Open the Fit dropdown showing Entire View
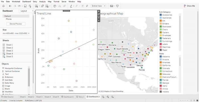This screenshot has height=102, width=199. pos(98,6)
